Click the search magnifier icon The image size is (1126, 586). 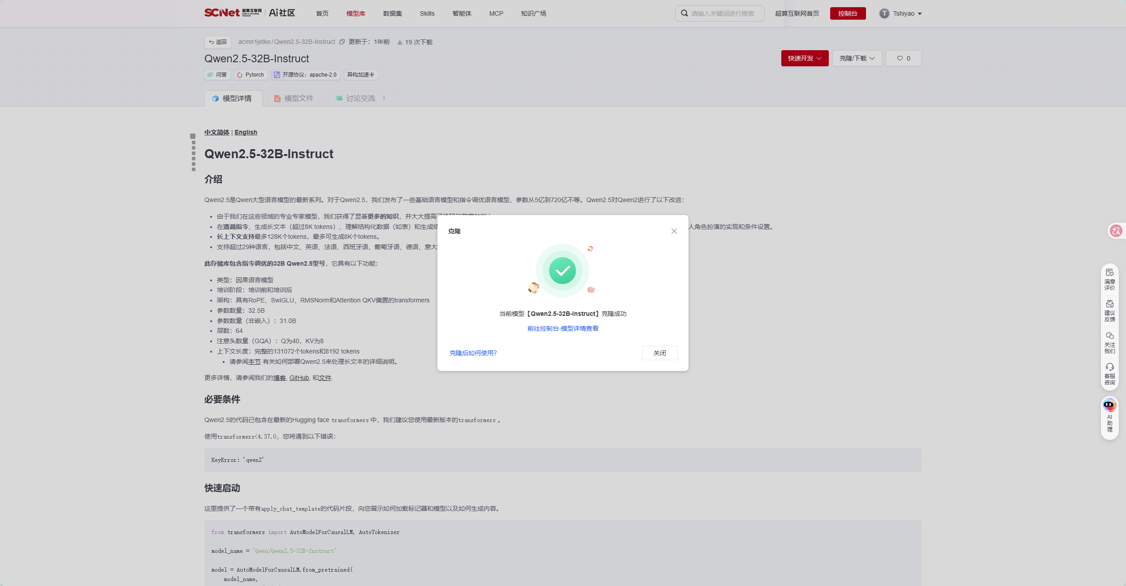pyautogui.click(x=684, y=13)
